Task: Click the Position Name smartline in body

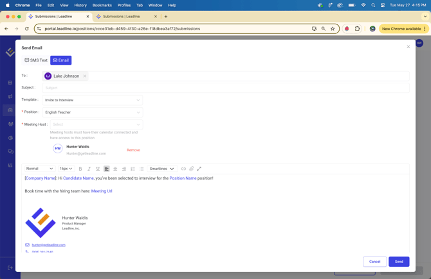Action: [x=183, y=178]
